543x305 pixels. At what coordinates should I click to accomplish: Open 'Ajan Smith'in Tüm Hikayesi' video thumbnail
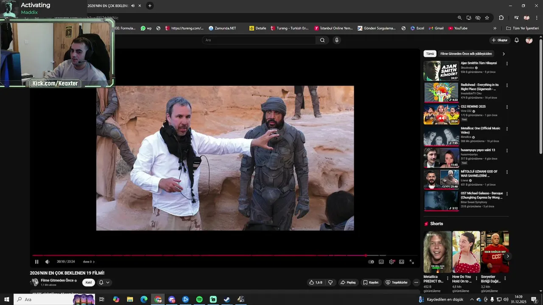pyautogui.click(x=441, y=71)
